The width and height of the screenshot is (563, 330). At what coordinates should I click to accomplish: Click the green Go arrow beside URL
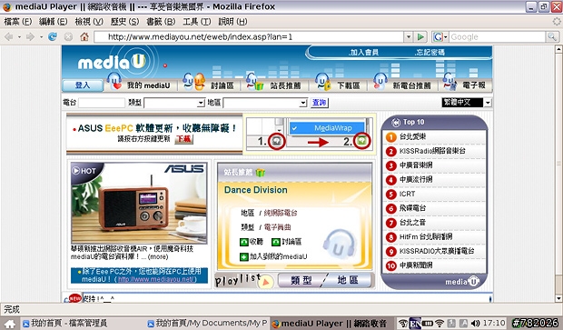coord(420,36)
